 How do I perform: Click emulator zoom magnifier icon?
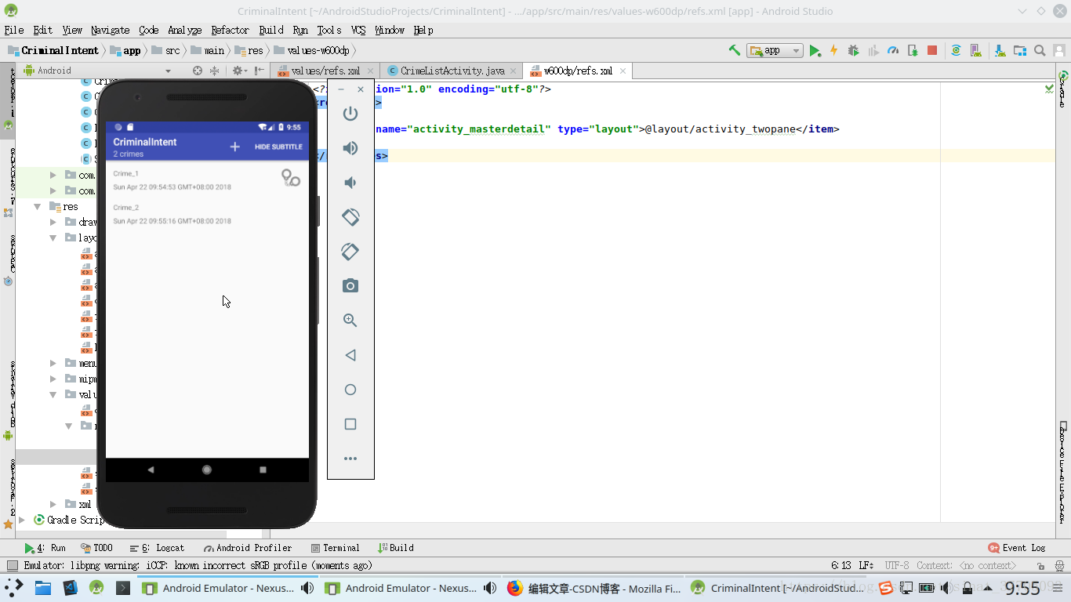coord(350,321)
